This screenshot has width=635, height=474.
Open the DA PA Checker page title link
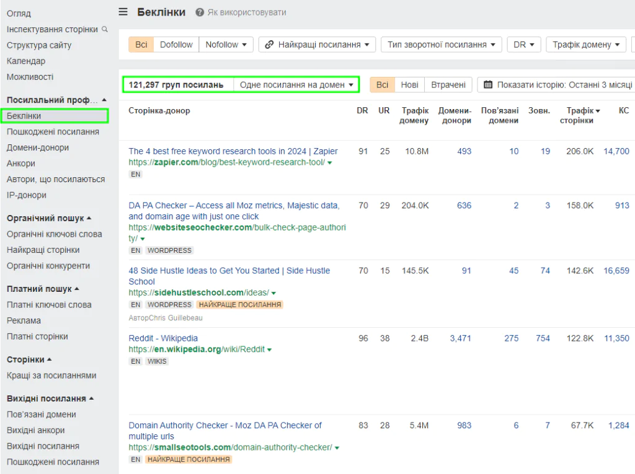point(234,211)
